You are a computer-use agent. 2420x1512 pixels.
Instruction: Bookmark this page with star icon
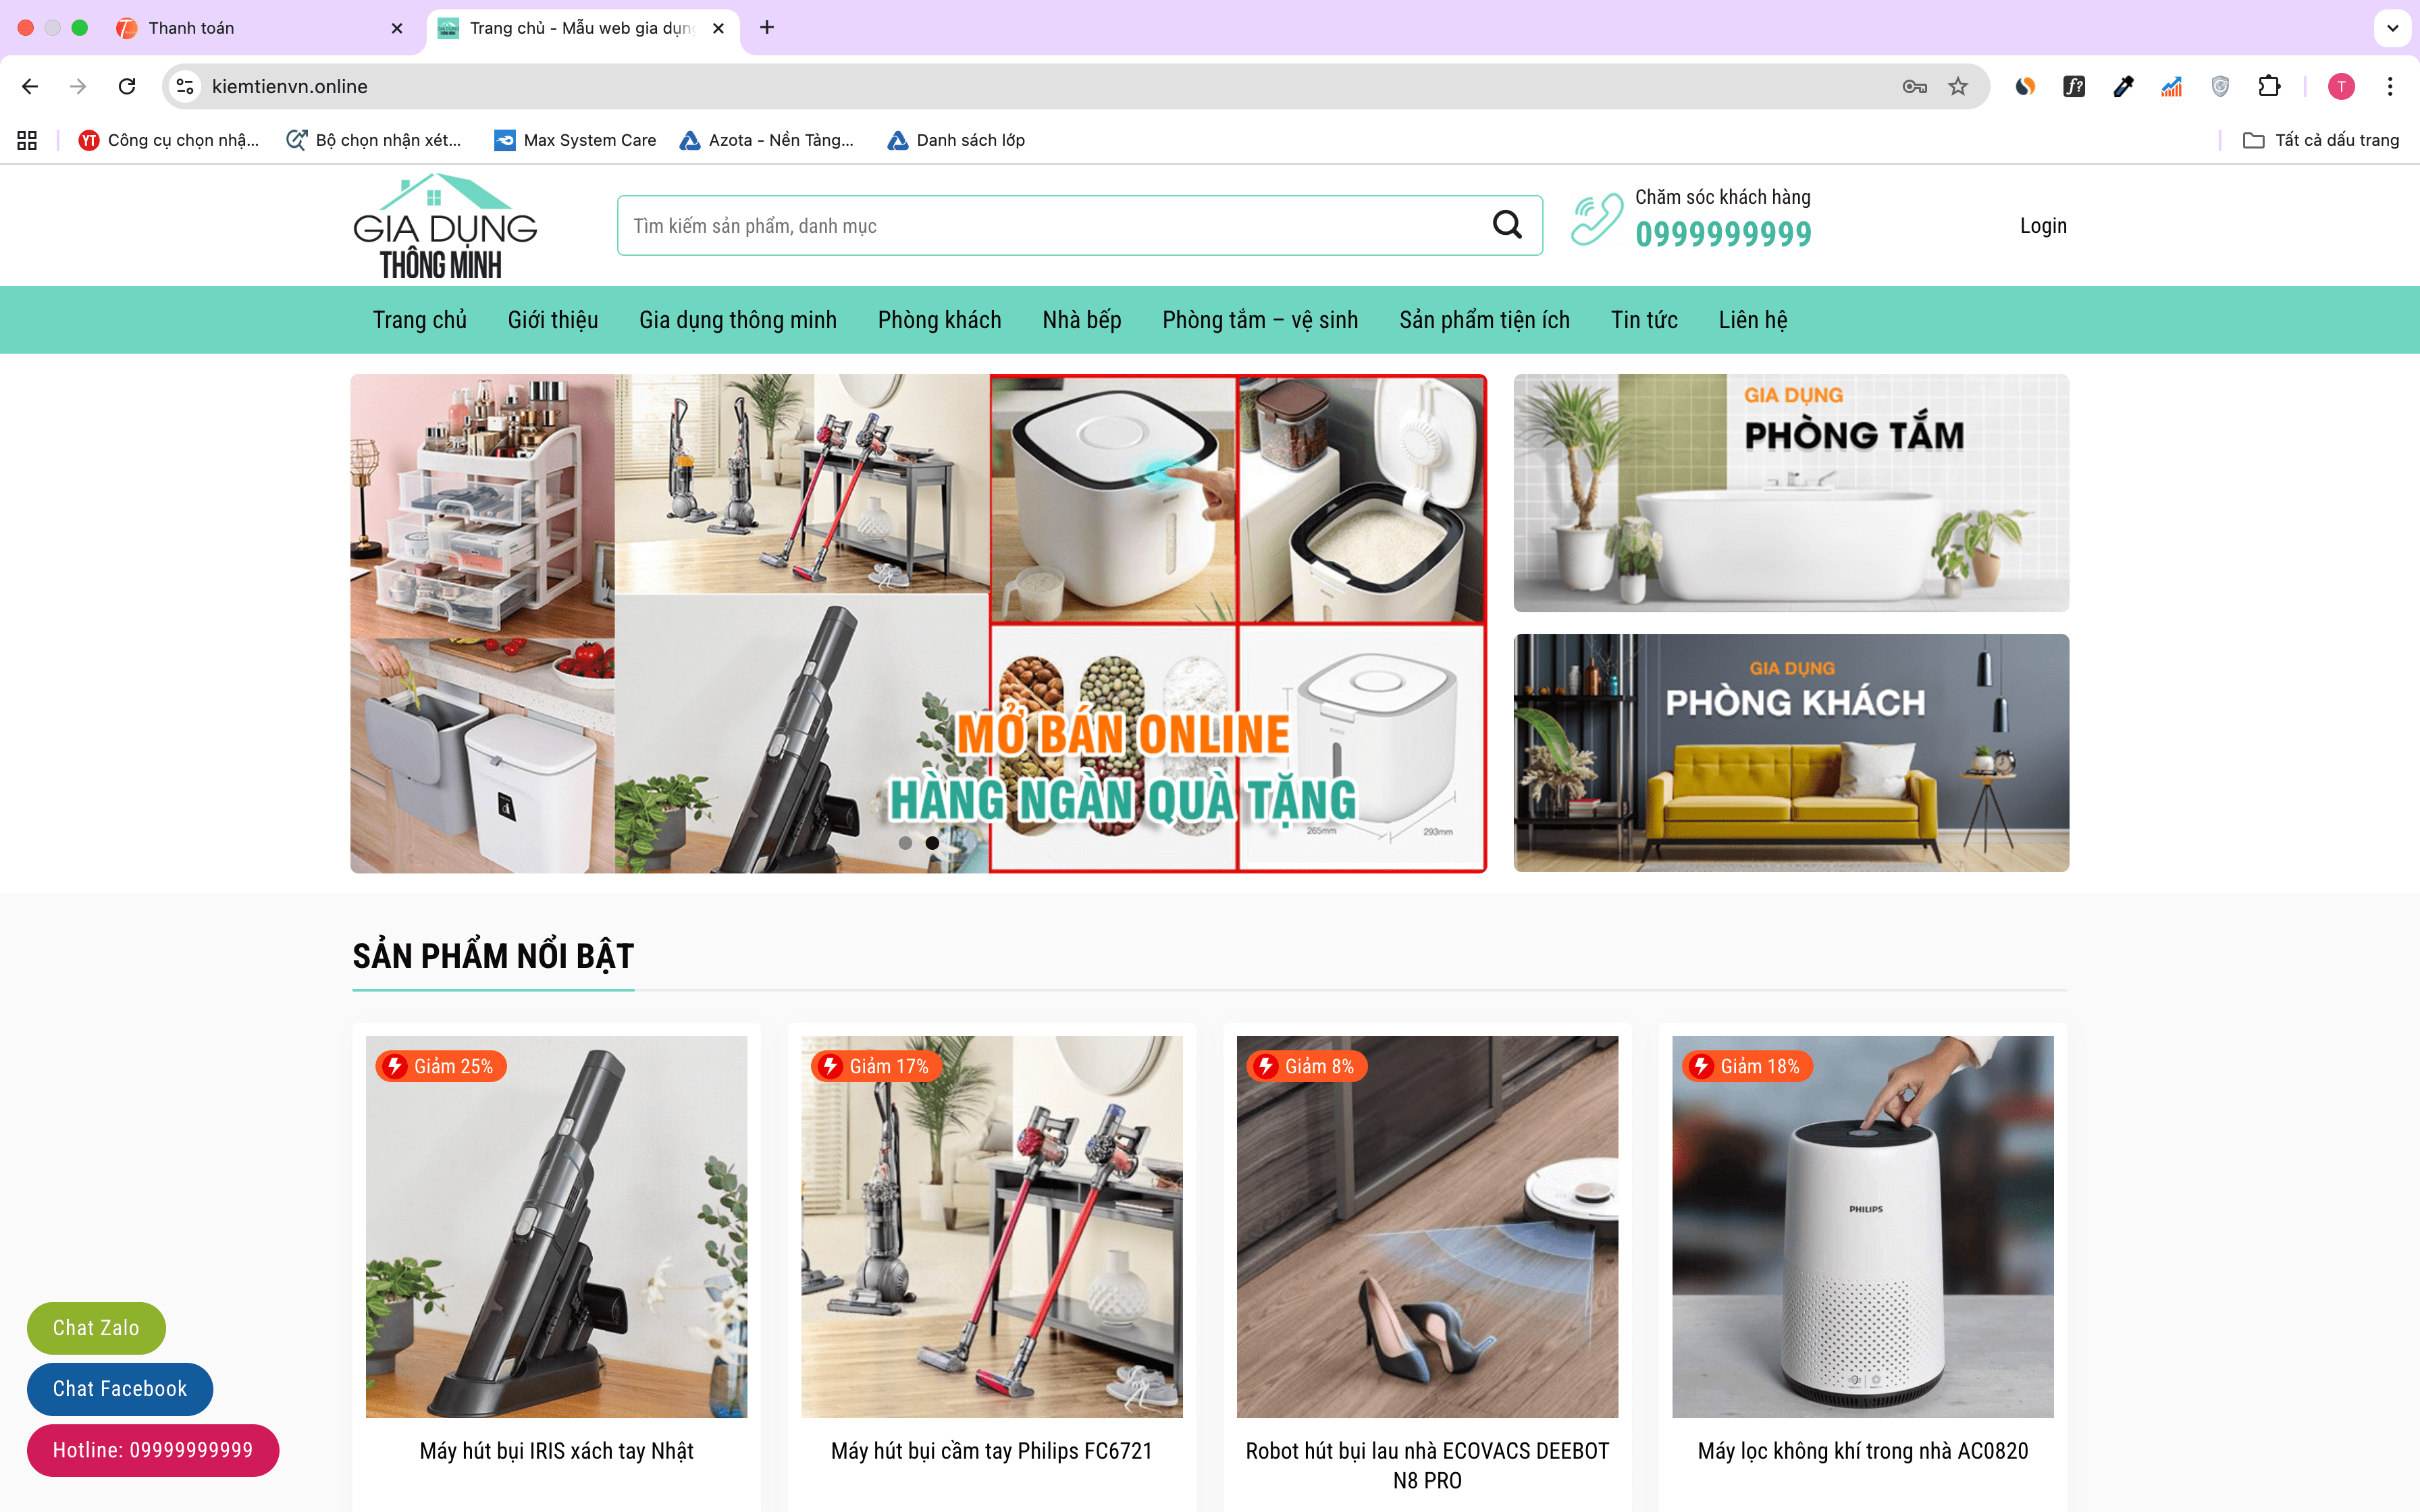click(1958, 87)
